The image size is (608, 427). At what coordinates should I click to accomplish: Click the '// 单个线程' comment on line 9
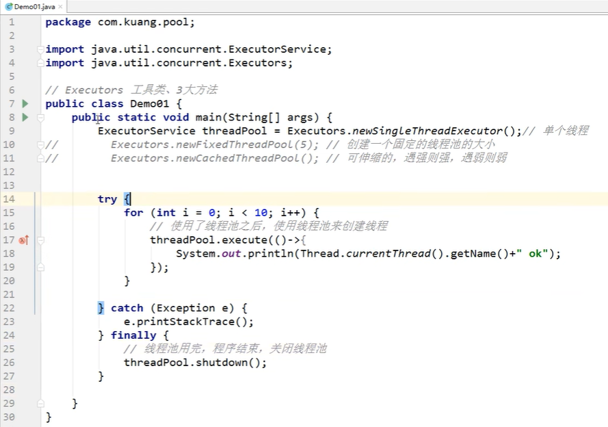point(555,131)
